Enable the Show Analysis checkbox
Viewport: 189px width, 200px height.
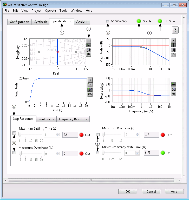point(108,21)
